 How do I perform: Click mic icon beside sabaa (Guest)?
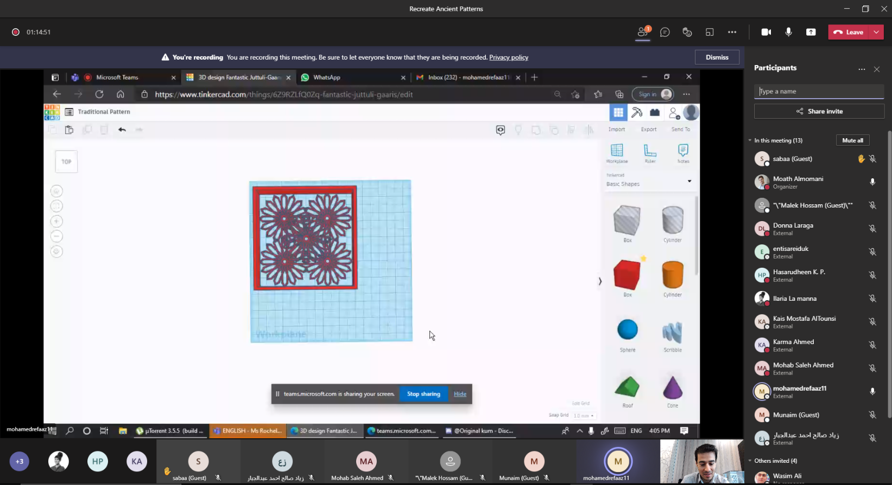click(872, 159)
